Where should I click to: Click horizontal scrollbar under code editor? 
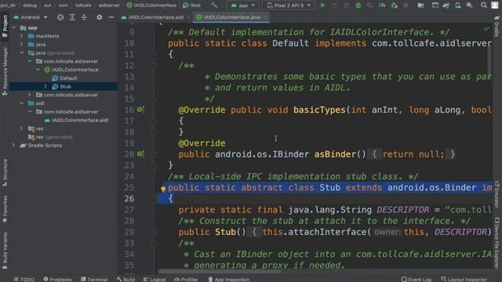[220, 272]
